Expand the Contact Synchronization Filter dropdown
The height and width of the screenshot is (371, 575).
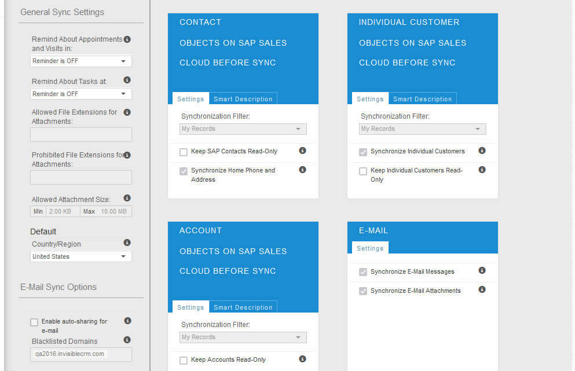pyautogui.click(x=243, y=128)
